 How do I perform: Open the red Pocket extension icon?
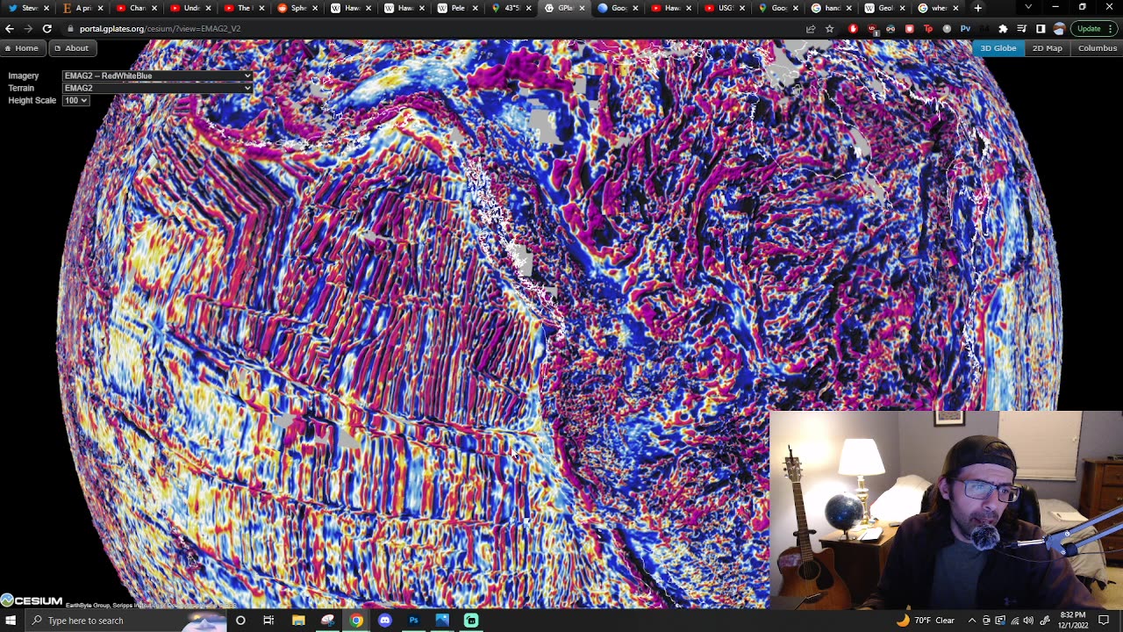(x=909, y=28)
